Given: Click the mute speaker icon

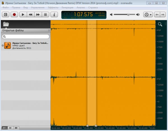Looking at the screenshot, I should (111, 15).
